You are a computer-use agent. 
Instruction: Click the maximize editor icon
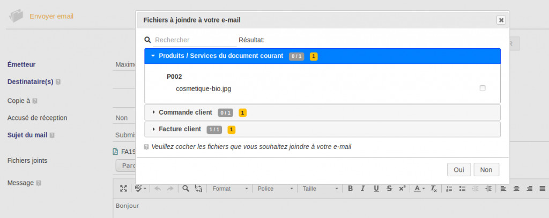pos(123,189)
